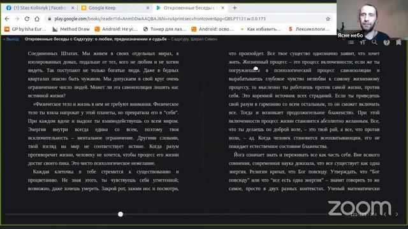Click the Zoom participant video thumbnail
Viewport: 408px width, 229px height.
[372, 20]
